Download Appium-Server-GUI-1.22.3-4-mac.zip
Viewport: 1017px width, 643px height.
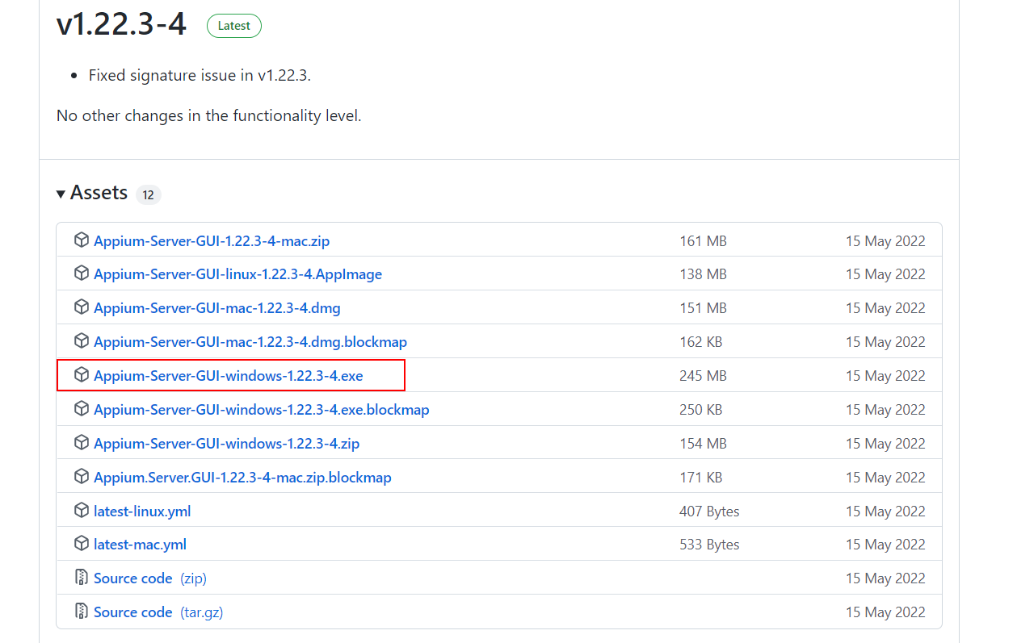[212, 241]
